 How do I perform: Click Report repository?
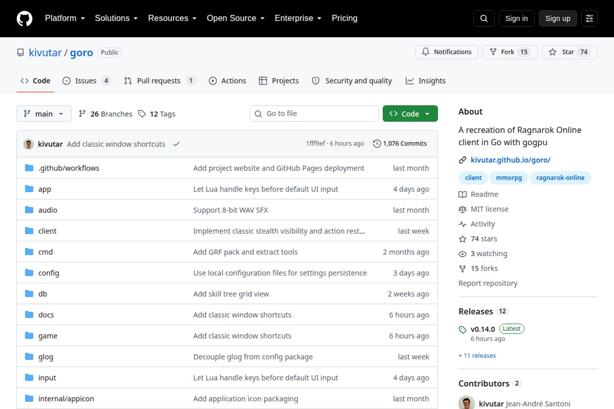[x=488, y=283]
